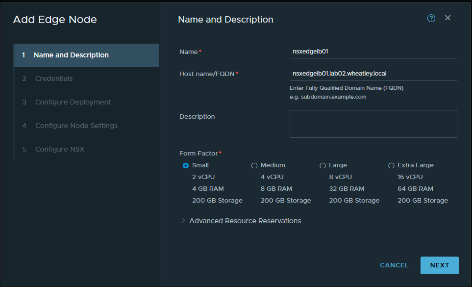The image size is (472, 287).
Task: Switch to Configure Node Settings step
Action: tap(76, 126)
